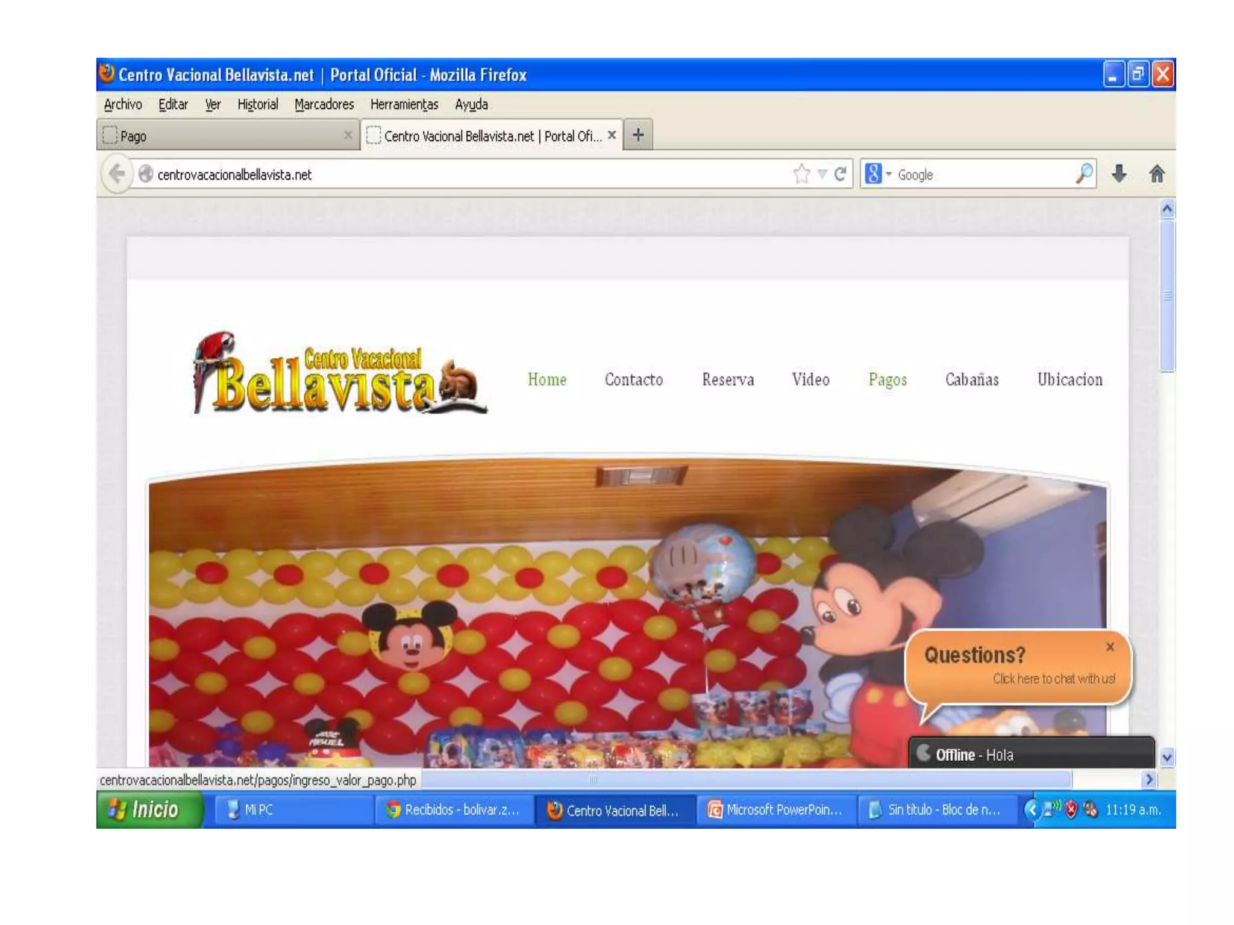Open a new tab with plus button
The height and width of the screenshot is (925, 1234).
[x=638, y=135]
